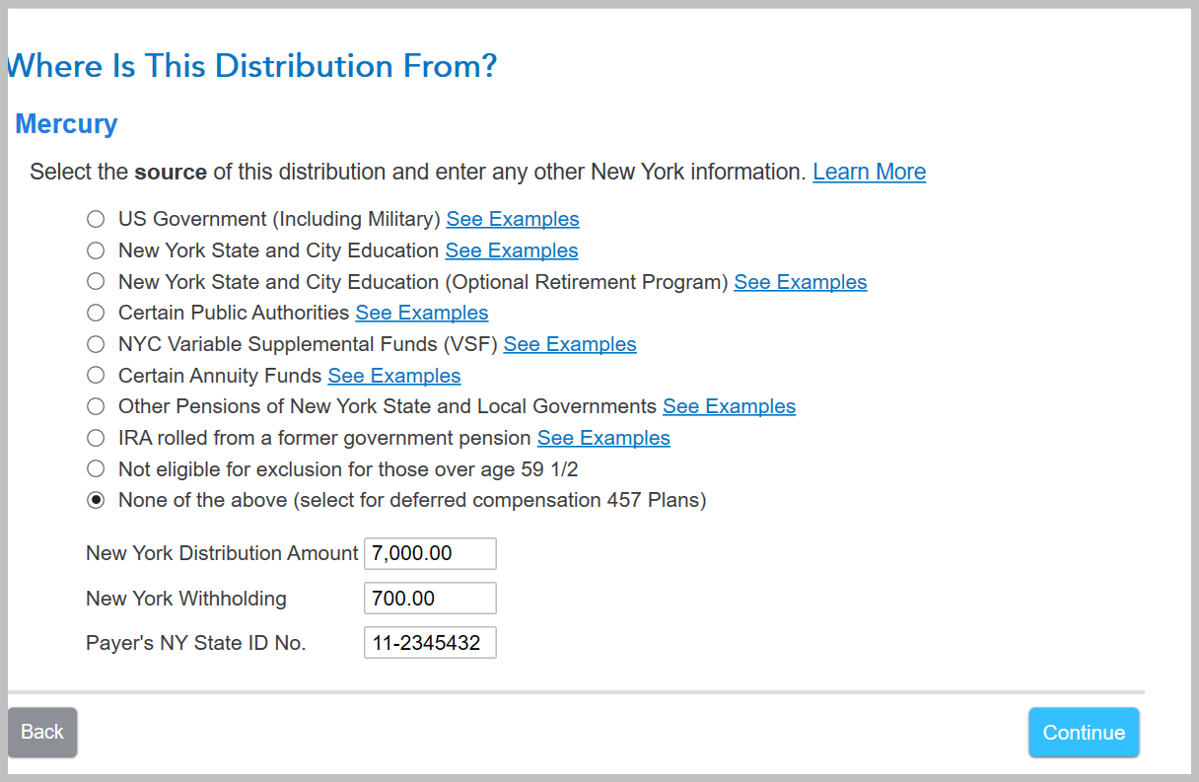
Task: Pick the Certain Annuity Funds radio button
Action: pyautogui.click(x=96, y=376)
